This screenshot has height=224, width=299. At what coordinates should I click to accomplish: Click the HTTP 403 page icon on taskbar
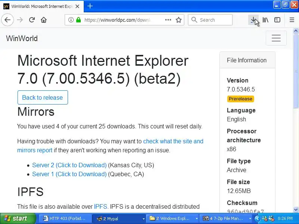coord(45,218)
